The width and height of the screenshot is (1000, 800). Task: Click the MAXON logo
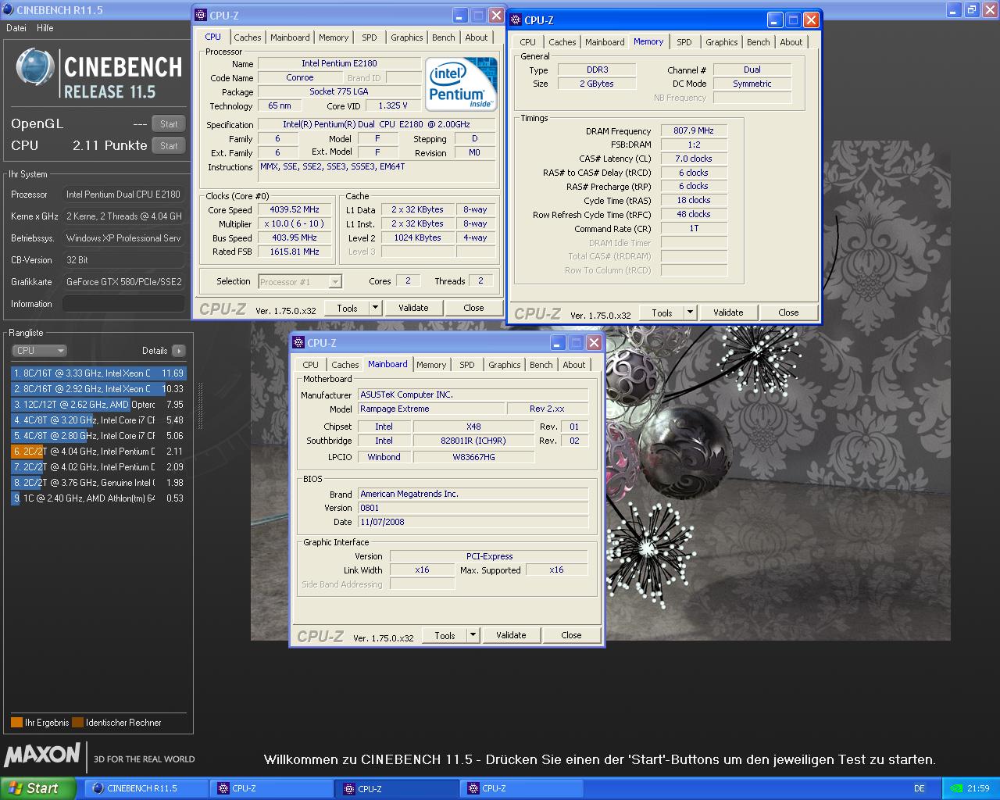click(42, 755)
